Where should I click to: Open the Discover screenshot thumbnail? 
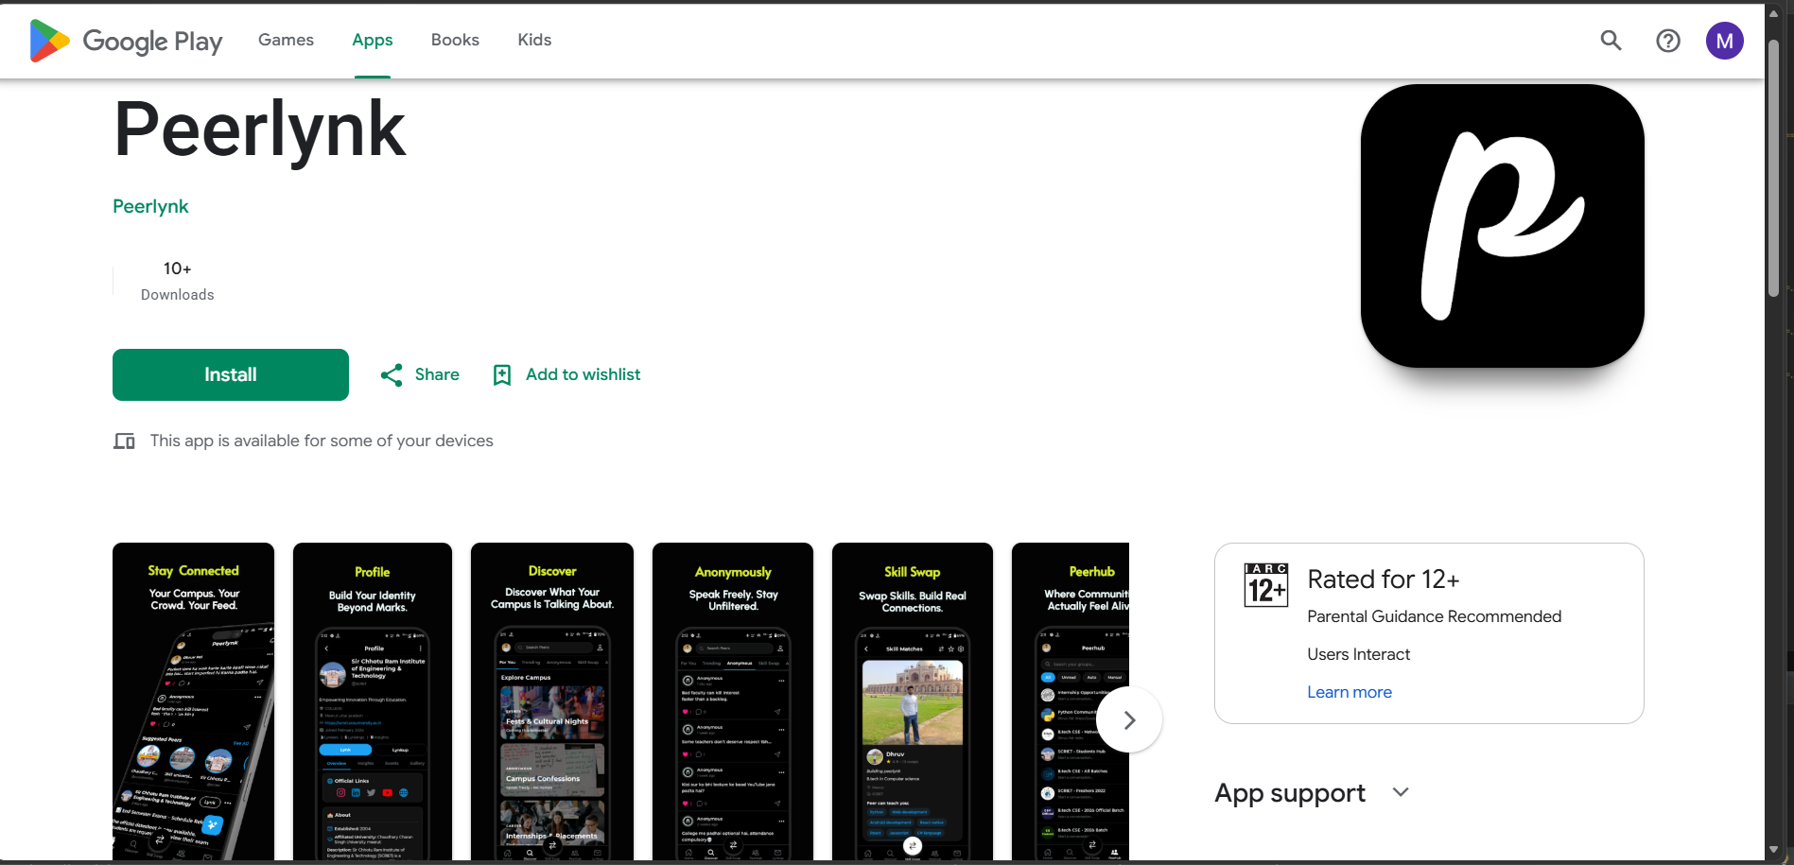[552, 701]
